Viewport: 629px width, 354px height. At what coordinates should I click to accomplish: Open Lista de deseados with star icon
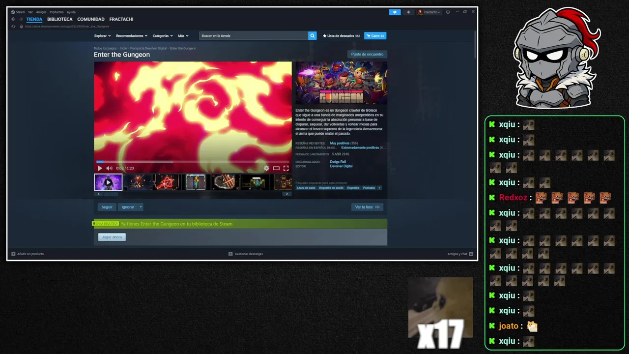(x=341, y=36)
